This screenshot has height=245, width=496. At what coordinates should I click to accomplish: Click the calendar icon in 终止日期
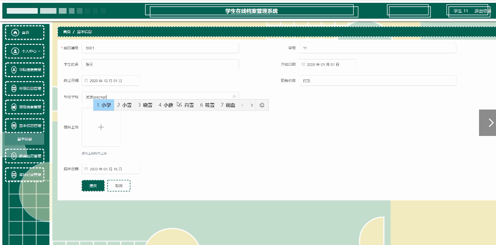pos(86,80)
